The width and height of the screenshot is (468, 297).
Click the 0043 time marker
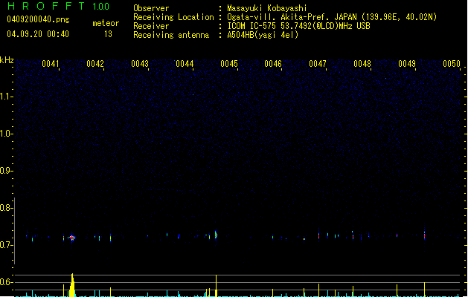[140, 64]
